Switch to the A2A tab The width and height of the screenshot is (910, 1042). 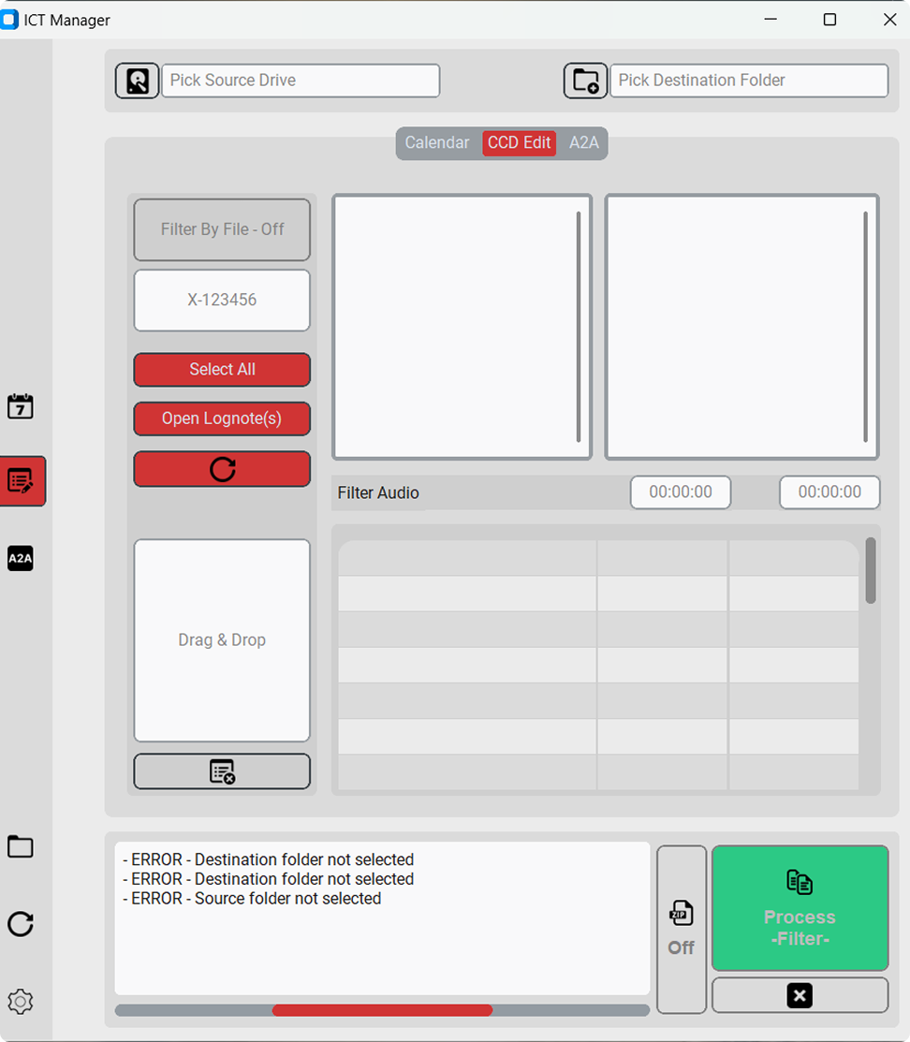[583, 142]
